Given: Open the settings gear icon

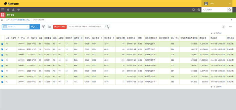Looking at the screenshot, I should pos(193,10).
